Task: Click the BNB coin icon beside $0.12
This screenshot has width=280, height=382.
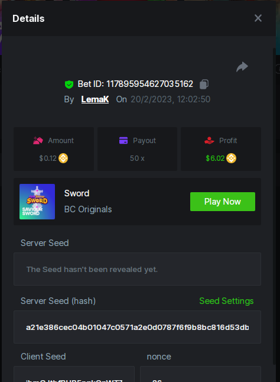Action: click(63, 158)
